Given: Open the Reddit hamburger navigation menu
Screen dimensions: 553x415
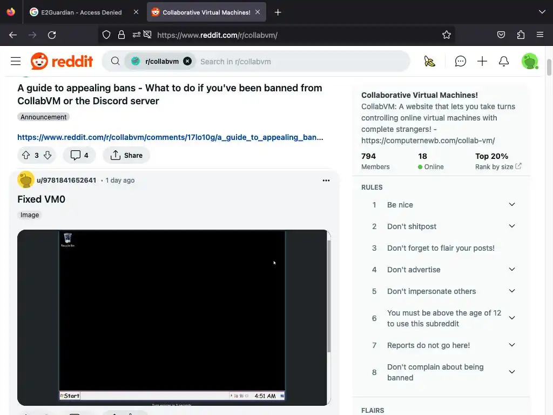Looking at the screenshot, I should [16, 62].
